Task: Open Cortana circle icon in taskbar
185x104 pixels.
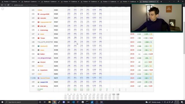Action: click(x=40, y=102)
